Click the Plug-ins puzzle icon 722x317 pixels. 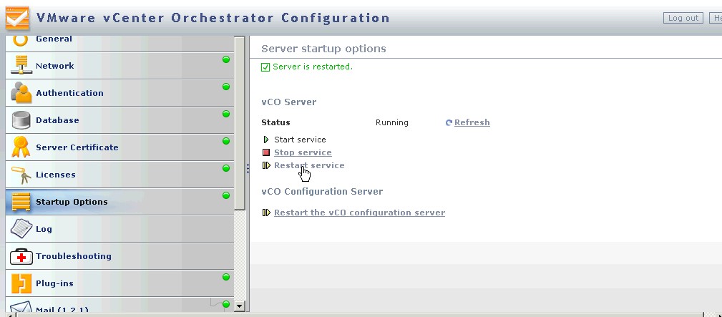[x=21, y=283]
